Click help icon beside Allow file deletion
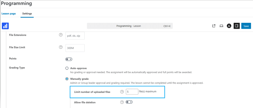This screenshot has width=253, height=108. [122, 102]
